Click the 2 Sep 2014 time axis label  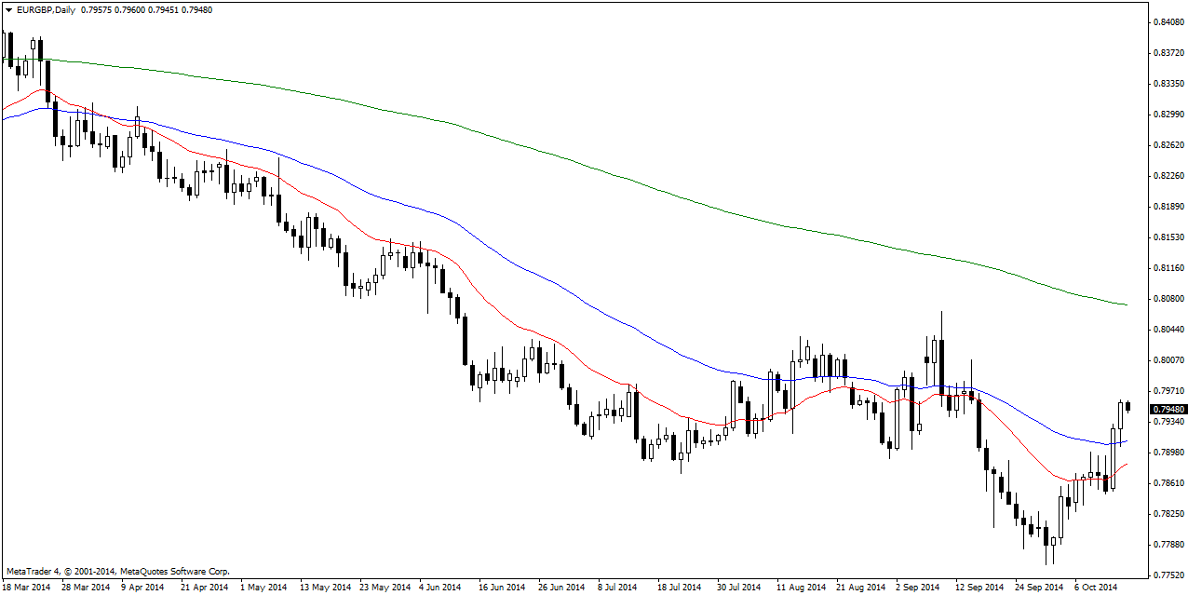918,588
